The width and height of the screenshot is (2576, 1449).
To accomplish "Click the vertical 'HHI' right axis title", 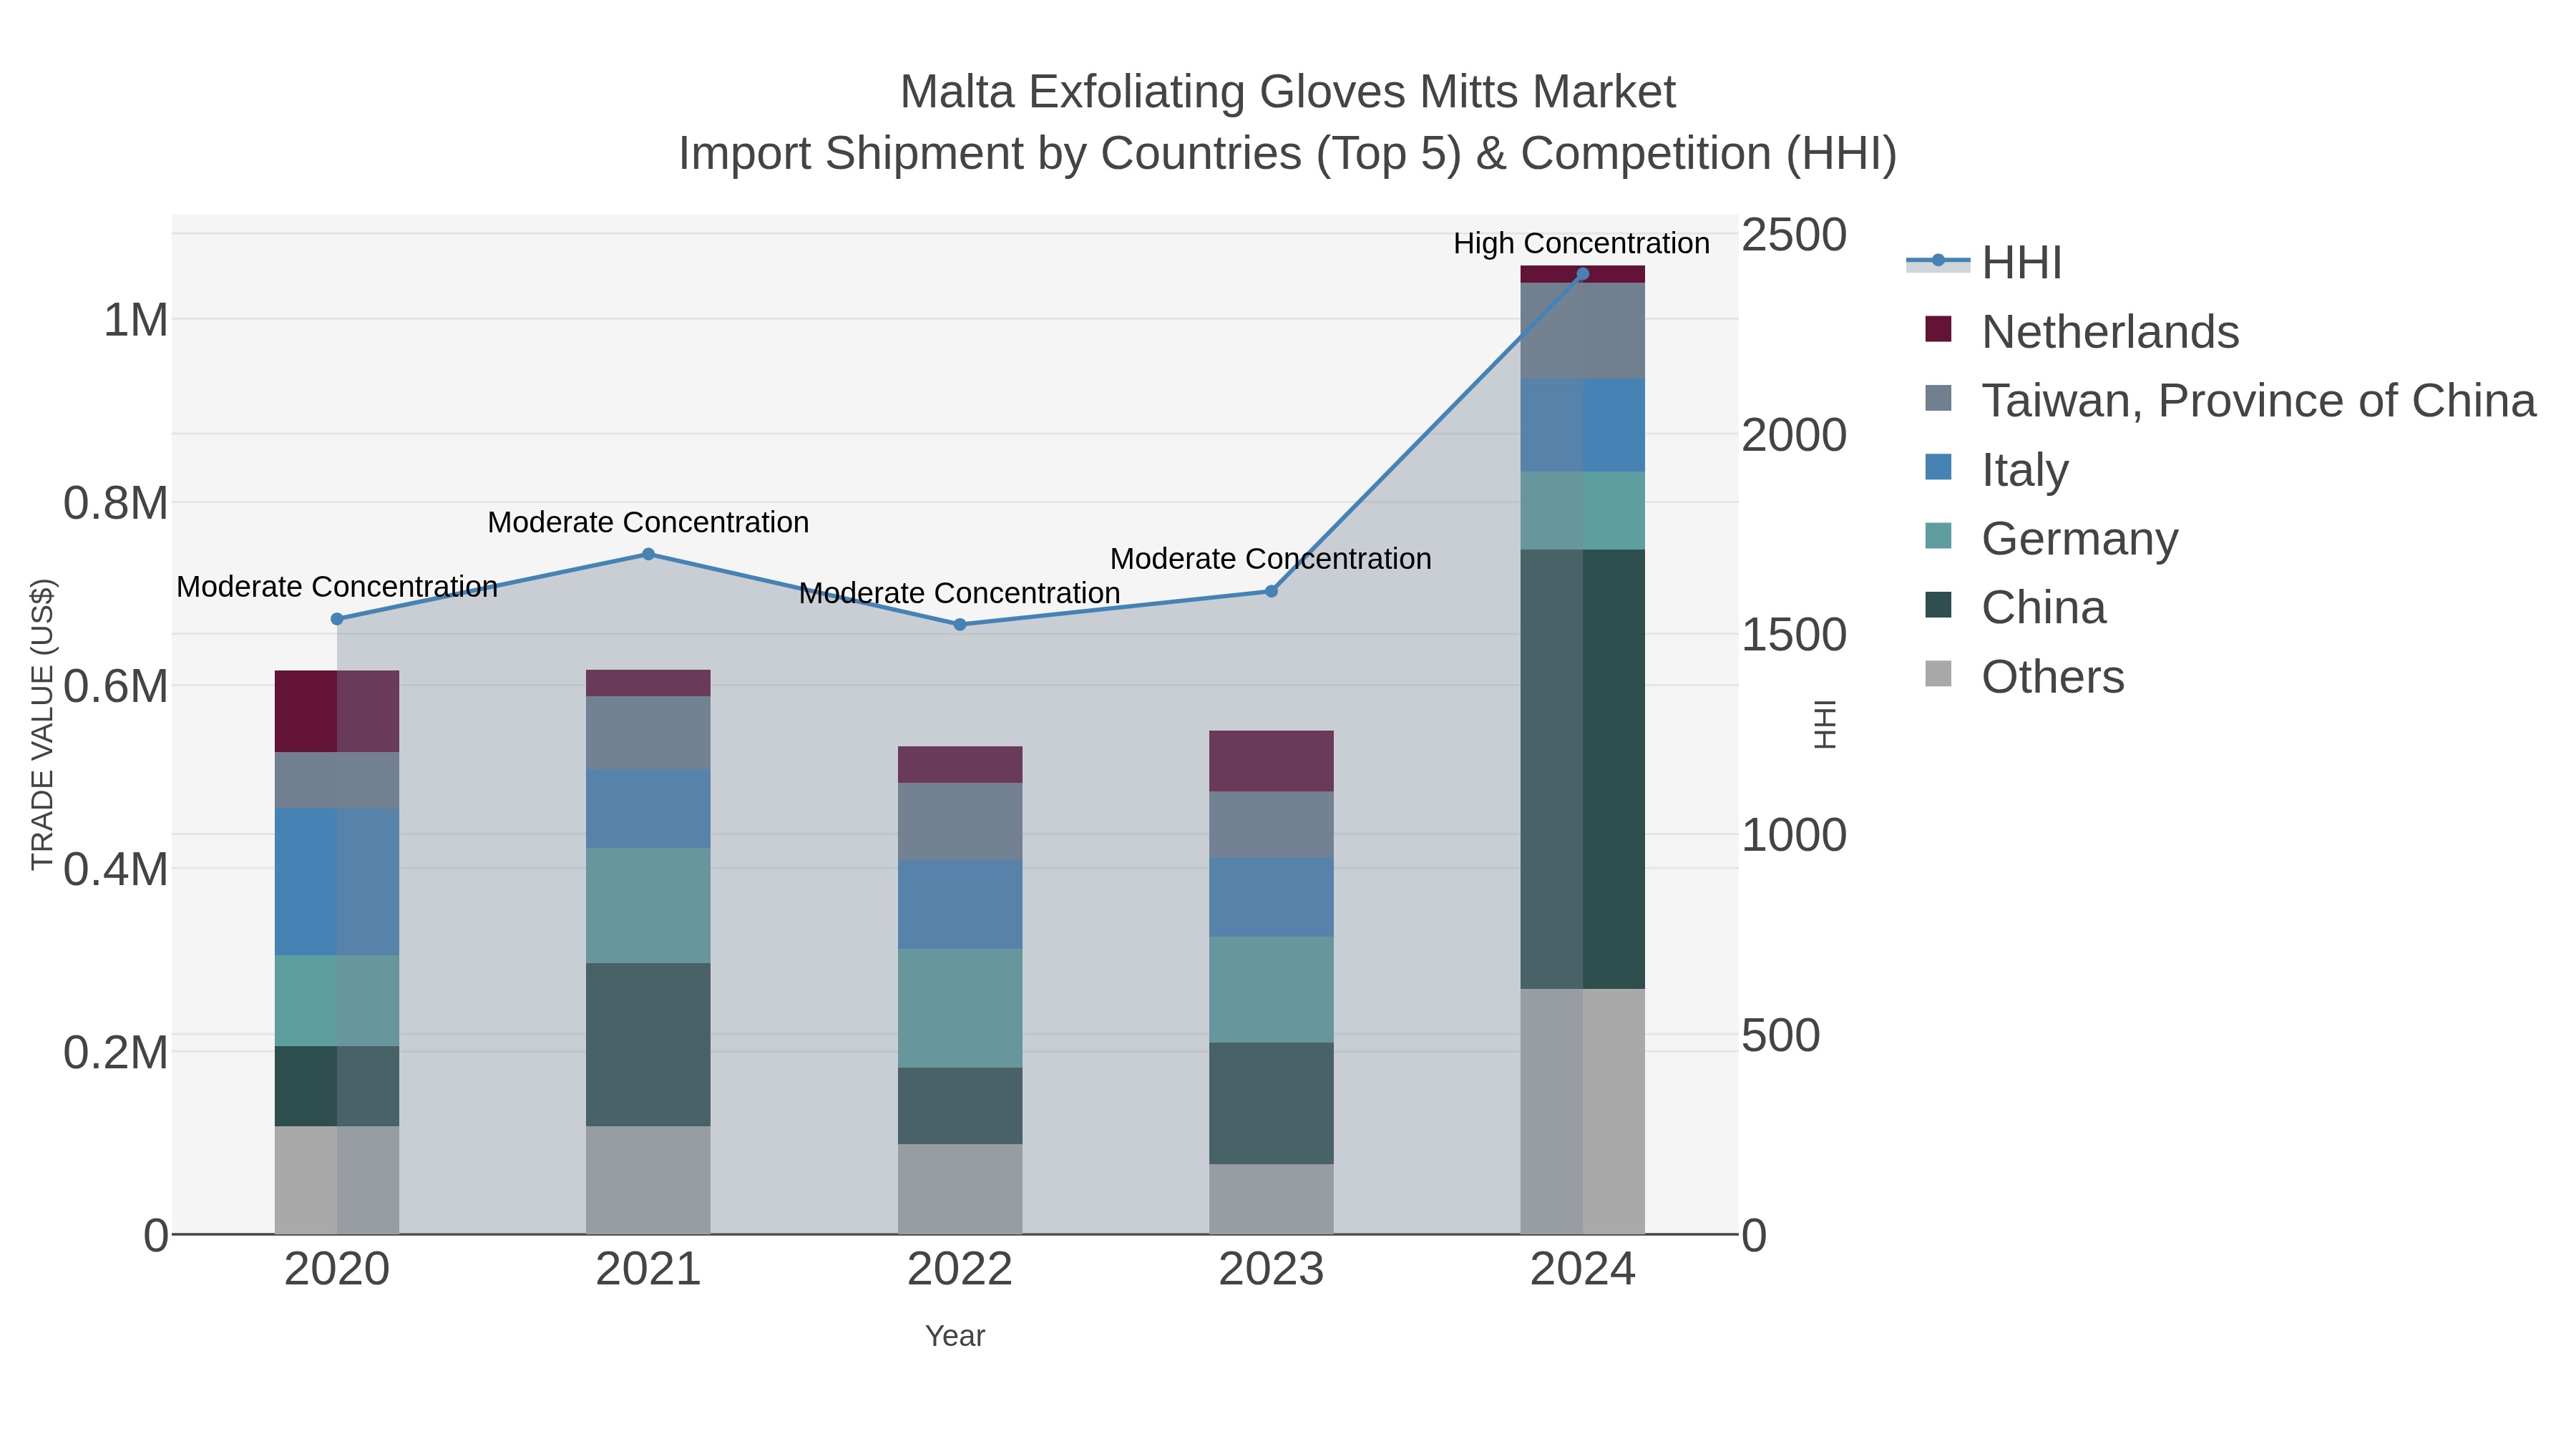I will [1825, 724].
